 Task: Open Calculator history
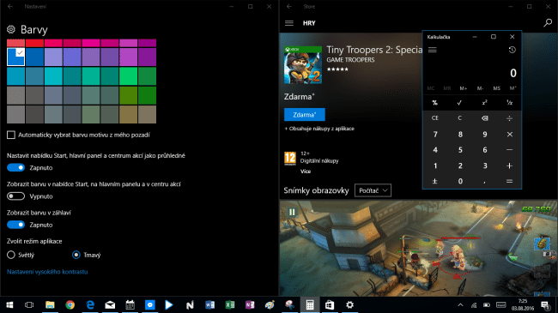coord(513,50)
